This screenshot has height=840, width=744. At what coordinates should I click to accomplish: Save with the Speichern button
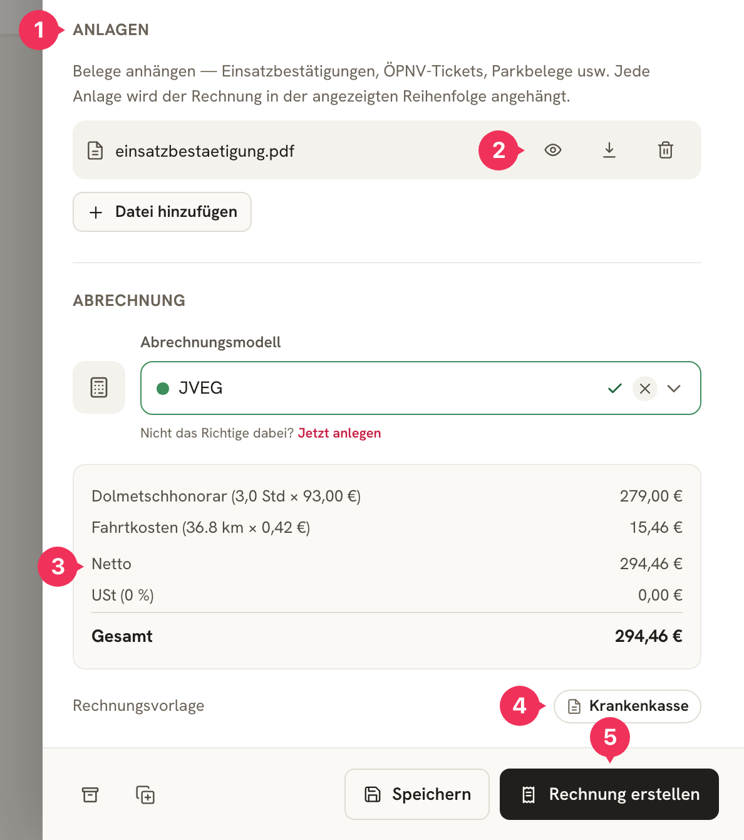(x=417, y=794)
